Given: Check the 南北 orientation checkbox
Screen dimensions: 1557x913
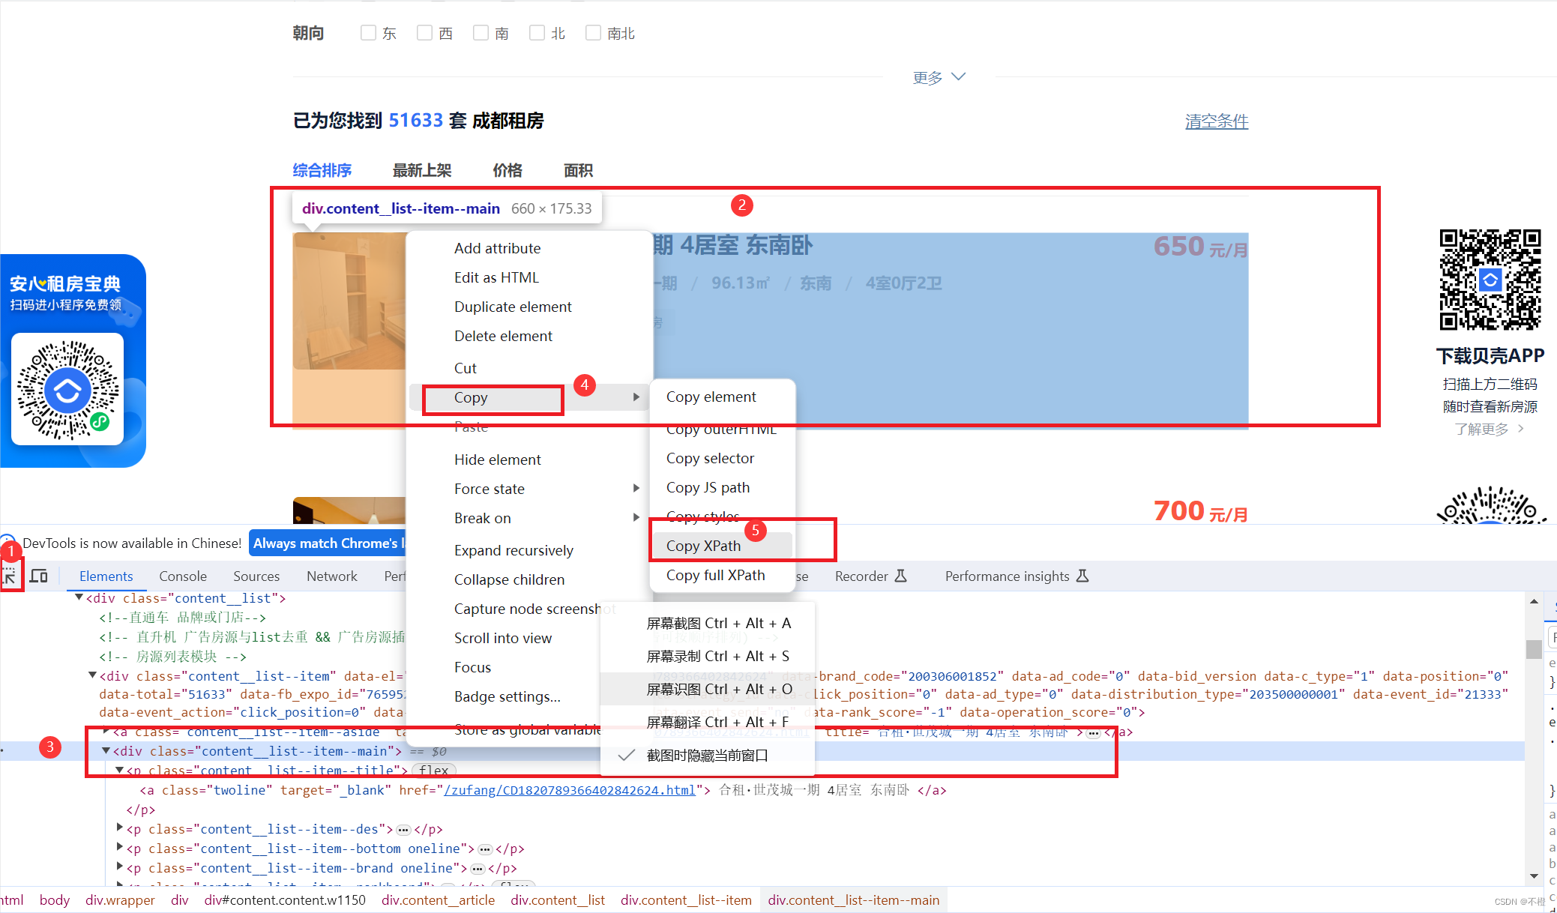Looking at the screenshot, I should coord(593,32).
